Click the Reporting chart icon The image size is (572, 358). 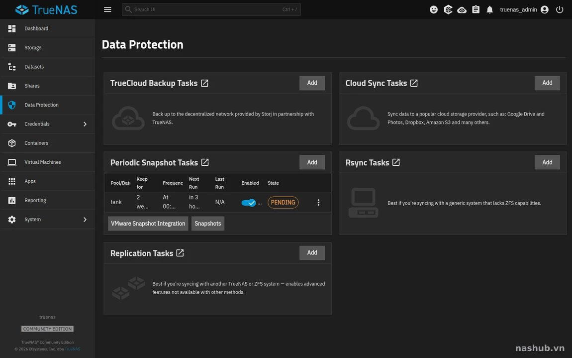click(x=12, y=200)
